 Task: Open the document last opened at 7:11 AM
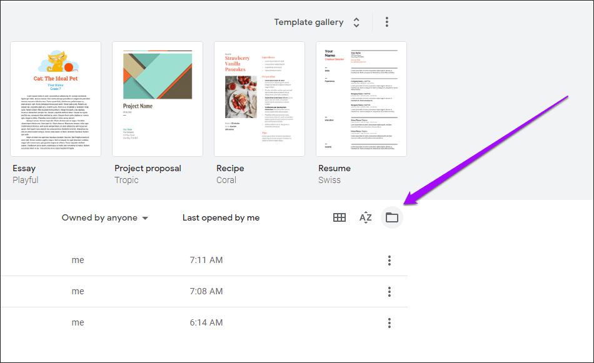[204, 260]
